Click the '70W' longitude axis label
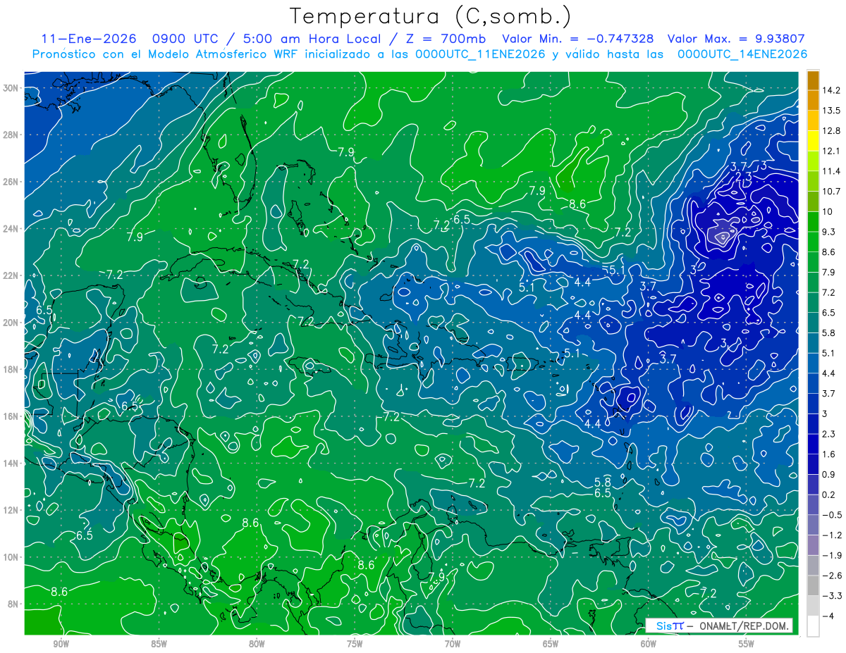This screenshot has width=846, height=653. coord(453,644)
